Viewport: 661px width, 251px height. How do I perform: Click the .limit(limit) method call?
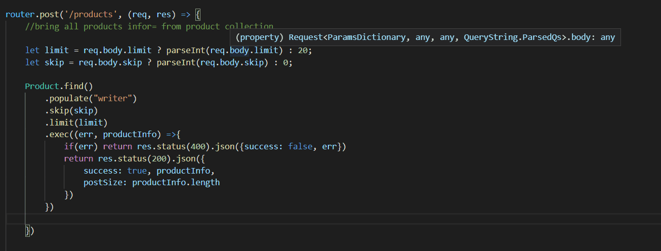pos(76,123)
